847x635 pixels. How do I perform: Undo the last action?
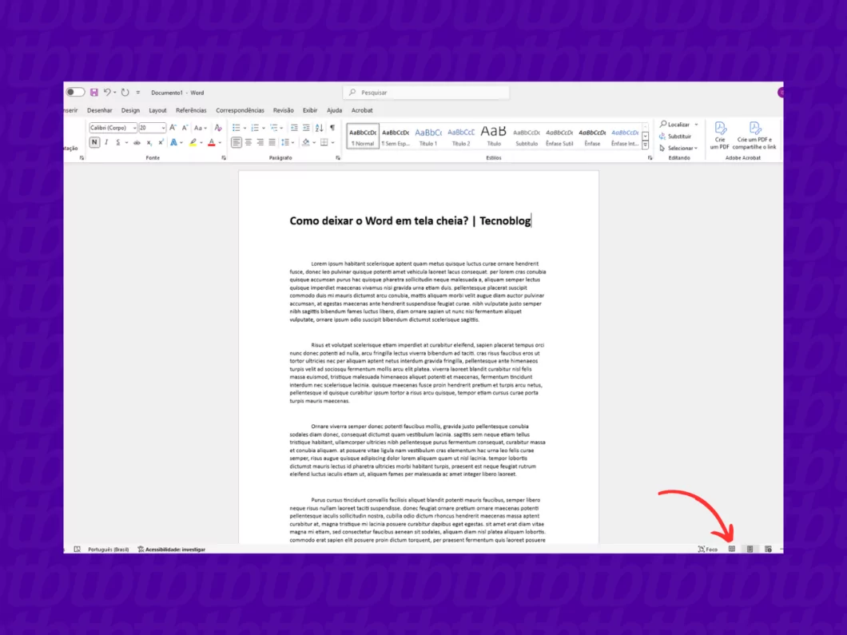click(x=107, y=93)
